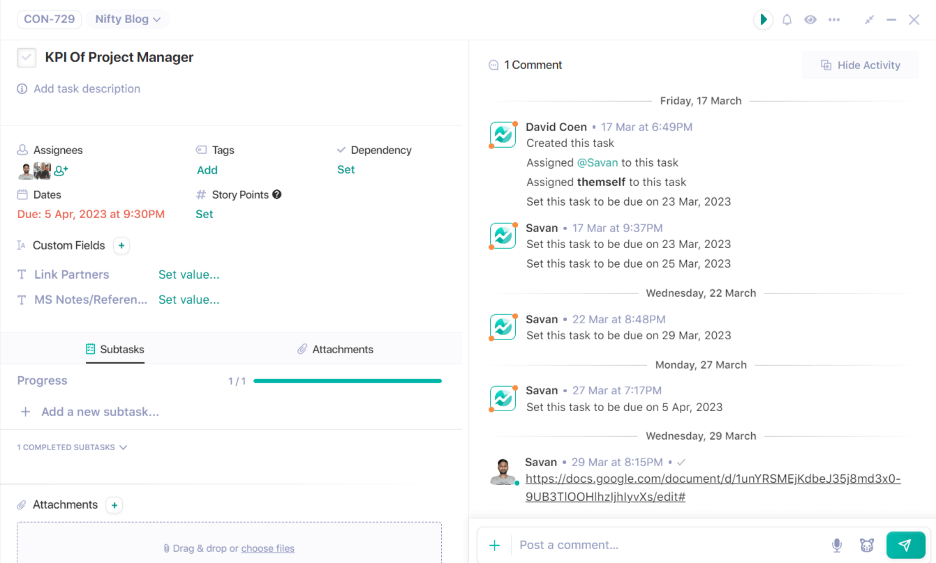This screenshot has width=936, height=563.
Task: Set value for Link Partners field
Action: coord(188,275)
